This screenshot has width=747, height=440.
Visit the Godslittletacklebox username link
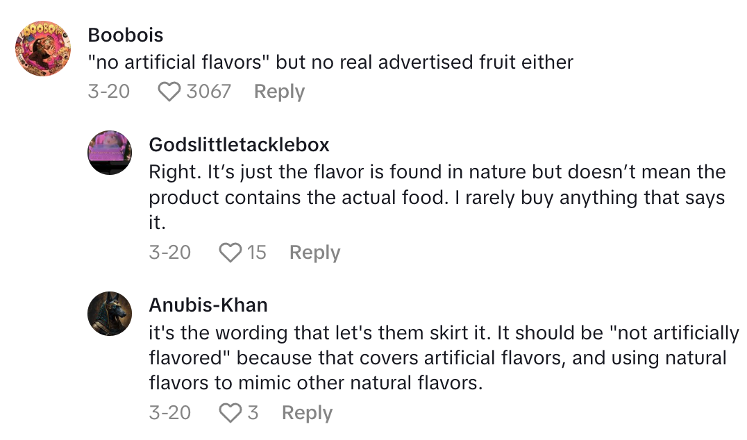pyautogui.click(x=239, y=144)
